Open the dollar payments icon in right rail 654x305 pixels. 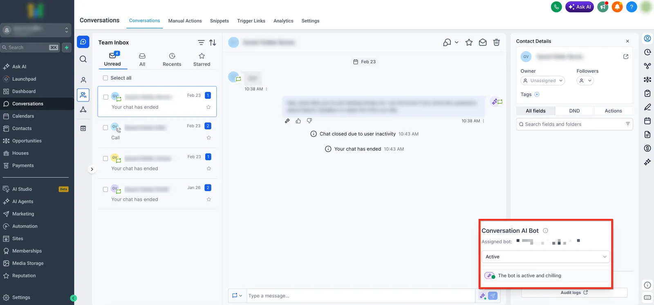pyautogui.click(x=647, y=148)
